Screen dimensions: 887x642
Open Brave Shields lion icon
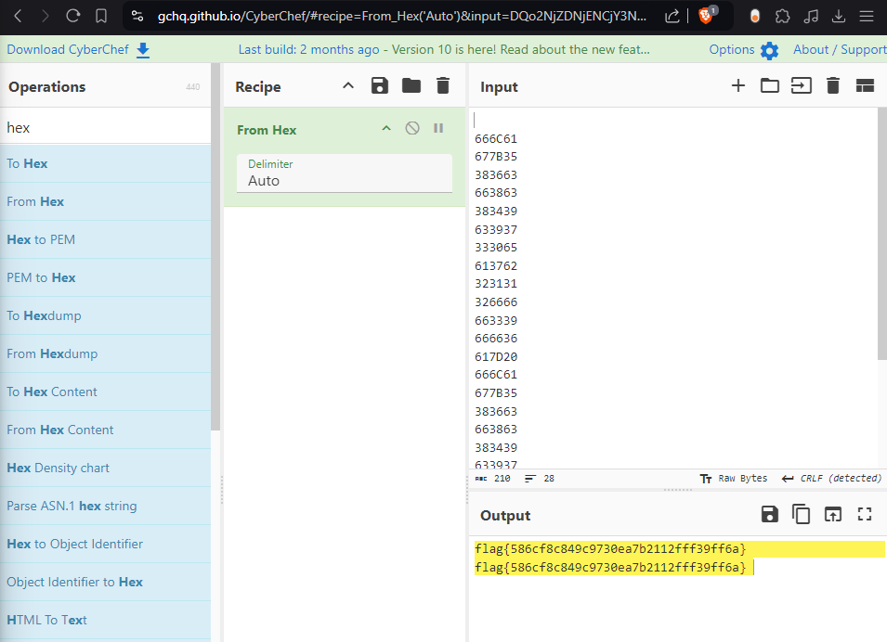(x=706, y=15)
